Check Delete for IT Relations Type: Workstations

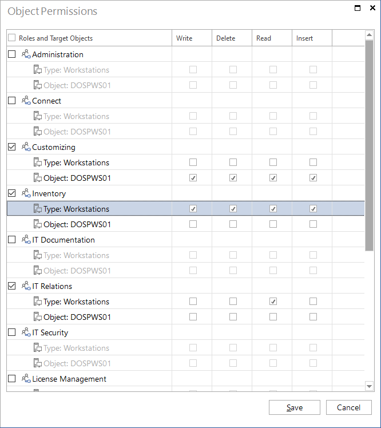(x=233, y=302)
